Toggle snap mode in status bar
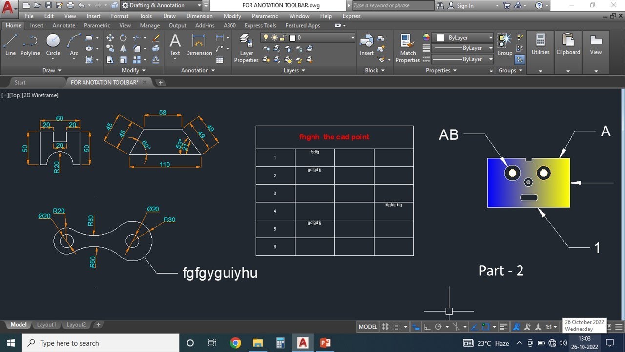Screen dimensions: 625x352 point(397,327)
